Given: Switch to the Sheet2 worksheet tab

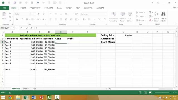Looking at the screenshot, I should (26, 89).
